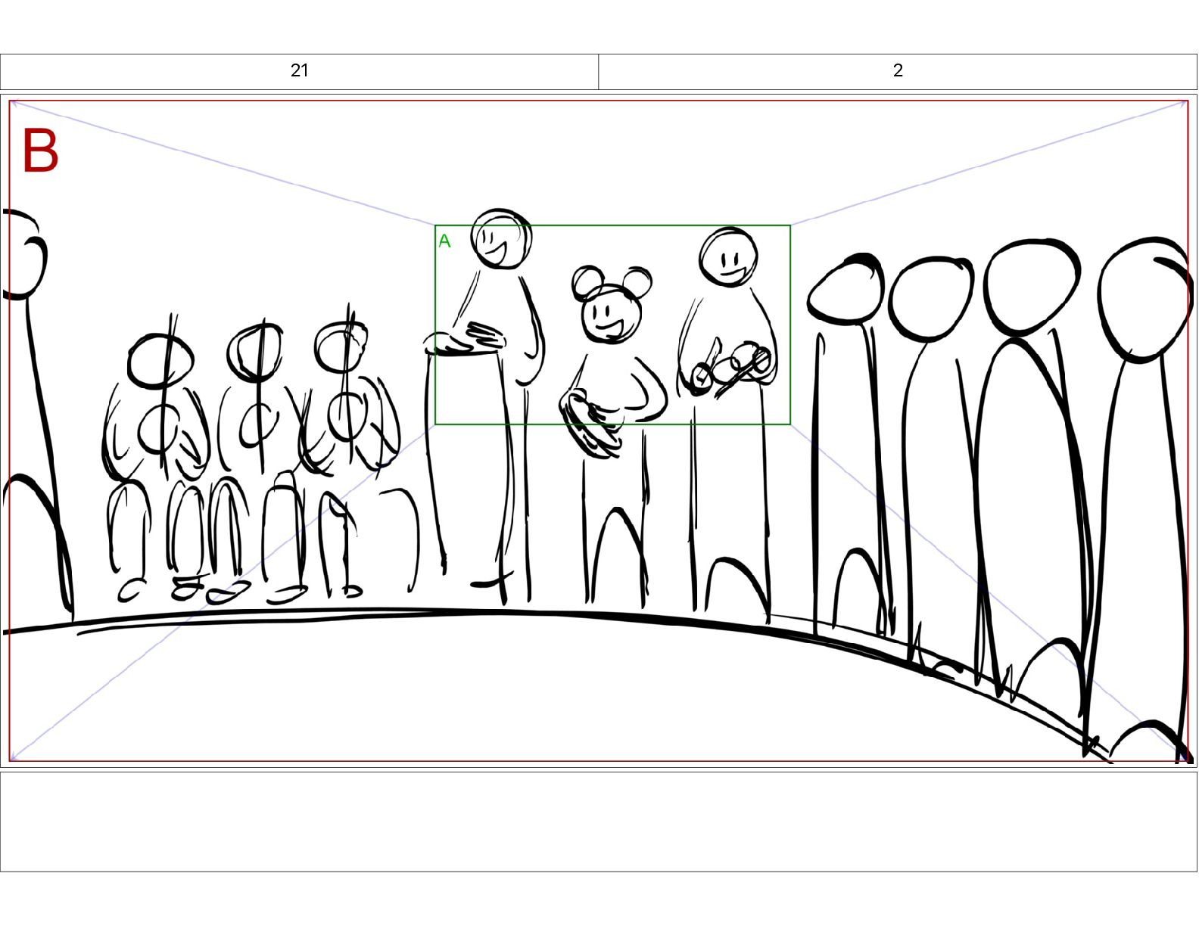Viewport: 1199px width, 926px height.
Task: Click the storyboard sketch panel thumbnail
Action: pos(599,430)
